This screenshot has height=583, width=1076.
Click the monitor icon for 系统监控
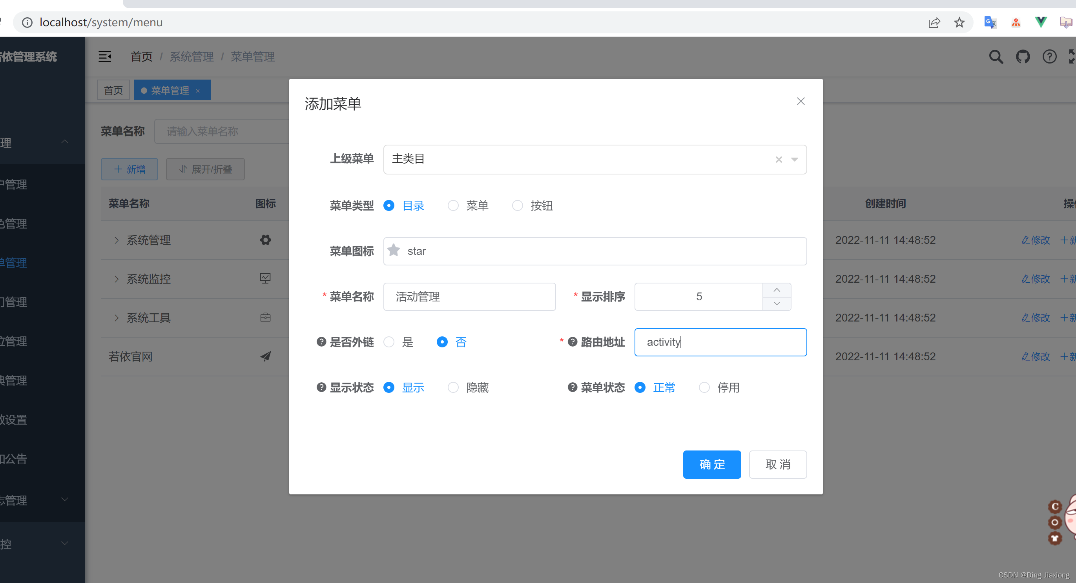pyautogui.click(x=266, y=278)
